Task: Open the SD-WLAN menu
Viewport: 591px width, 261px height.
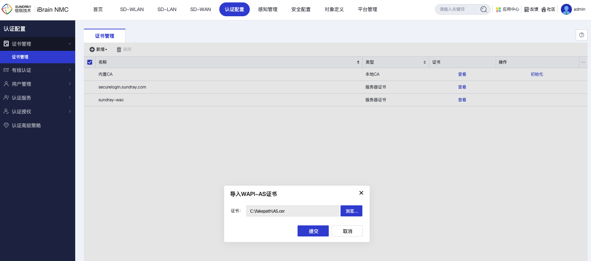Action: click(x=132, y=9)
